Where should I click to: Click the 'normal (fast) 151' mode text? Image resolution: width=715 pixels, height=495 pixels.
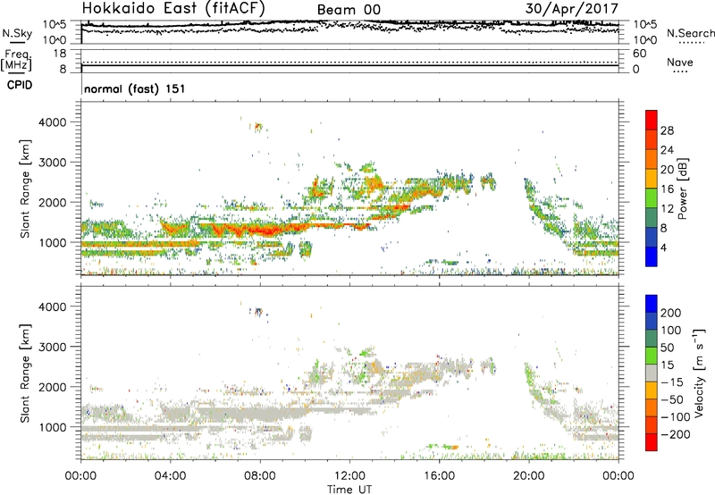point(135,88)
